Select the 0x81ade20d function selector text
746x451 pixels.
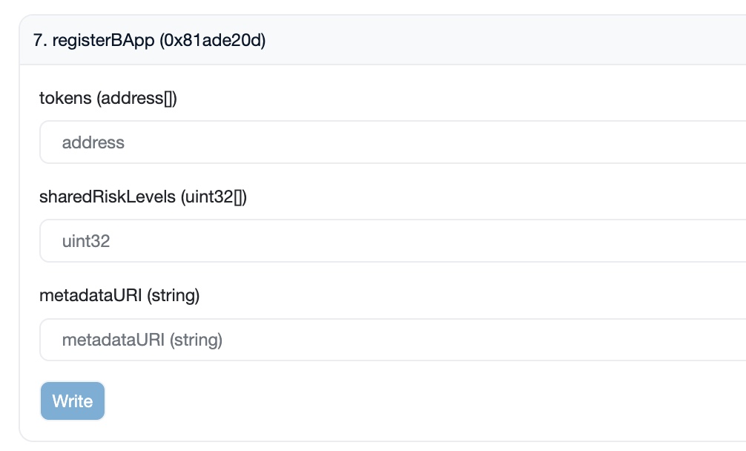pyautogui.click(x=212, y=40)
